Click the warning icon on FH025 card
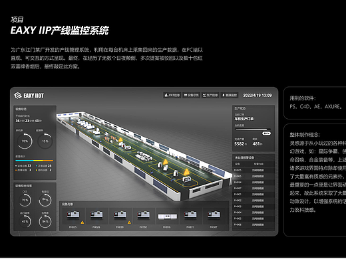This screenshot has width=346, height=259. click(x=83, y=222)
